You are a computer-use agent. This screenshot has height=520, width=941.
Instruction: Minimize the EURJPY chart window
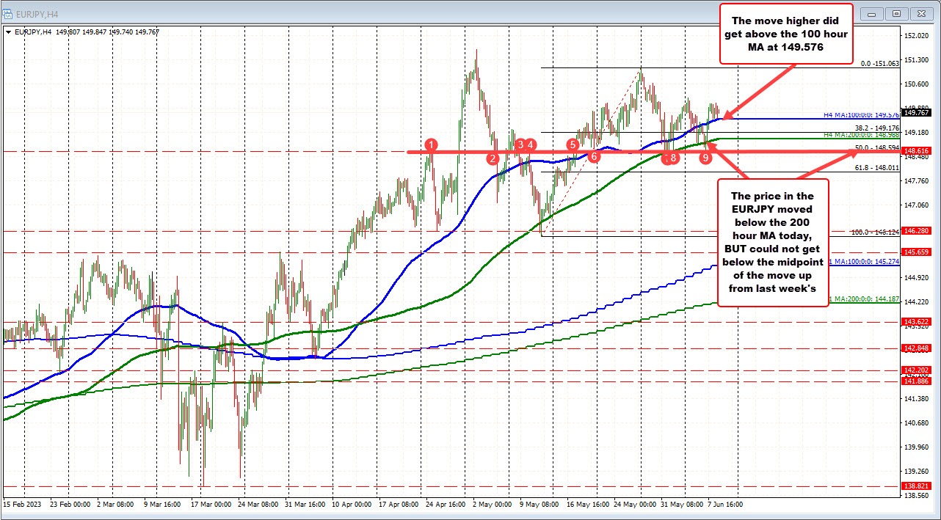click(873, 13)
